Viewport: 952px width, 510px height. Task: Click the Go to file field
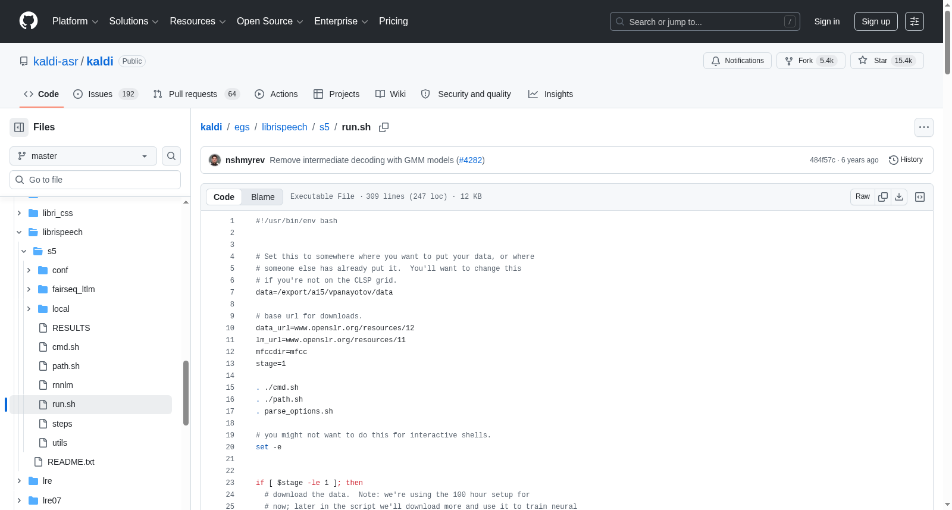pos(95,180)
